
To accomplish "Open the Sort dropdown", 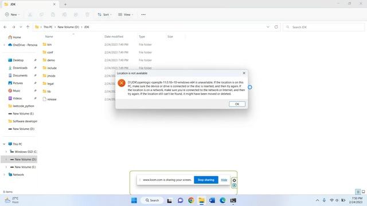I will coord(104,14).
